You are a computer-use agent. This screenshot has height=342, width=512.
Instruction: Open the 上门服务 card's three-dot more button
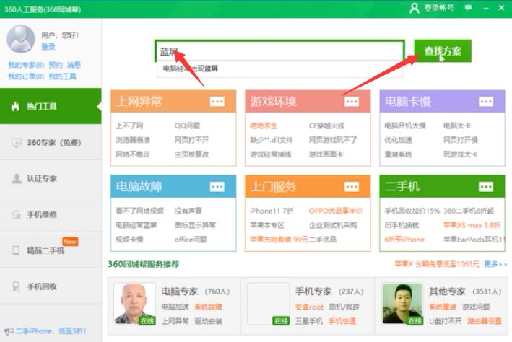(x=352, y=187)
